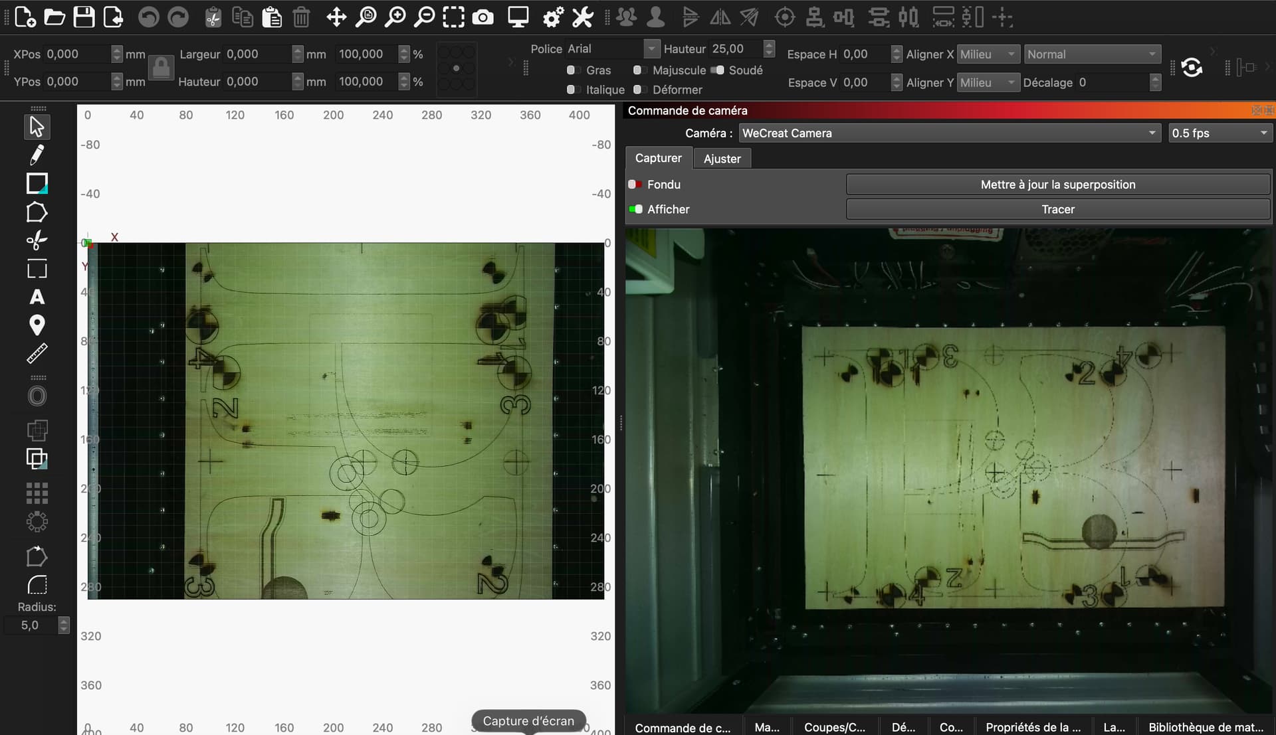
Task: Open the 0.5 fps frame rate dropdown
Action: click(x=1220, y=133)
